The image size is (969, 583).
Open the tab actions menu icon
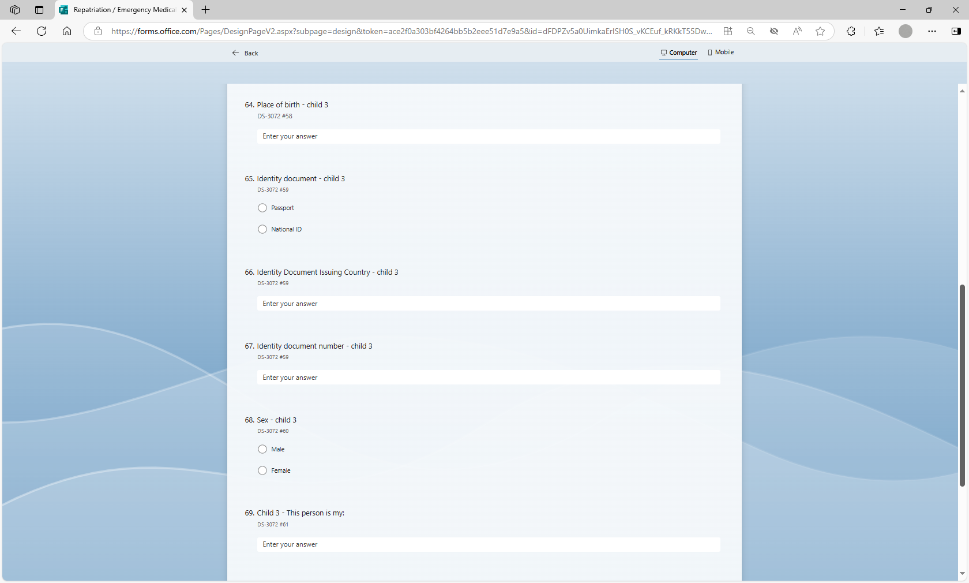coord(39,10)
